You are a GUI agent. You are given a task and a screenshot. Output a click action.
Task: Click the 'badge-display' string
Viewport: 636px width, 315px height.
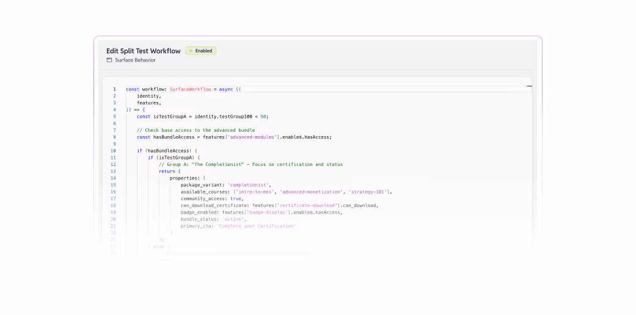(x=266, y=212)
